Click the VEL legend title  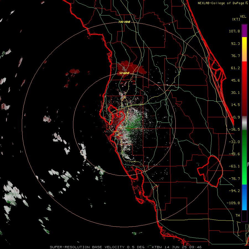tap(243, 17)
